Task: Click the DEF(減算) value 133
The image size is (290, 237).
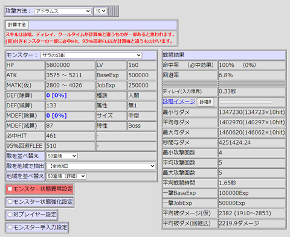Action: click(x=51, y=106)
